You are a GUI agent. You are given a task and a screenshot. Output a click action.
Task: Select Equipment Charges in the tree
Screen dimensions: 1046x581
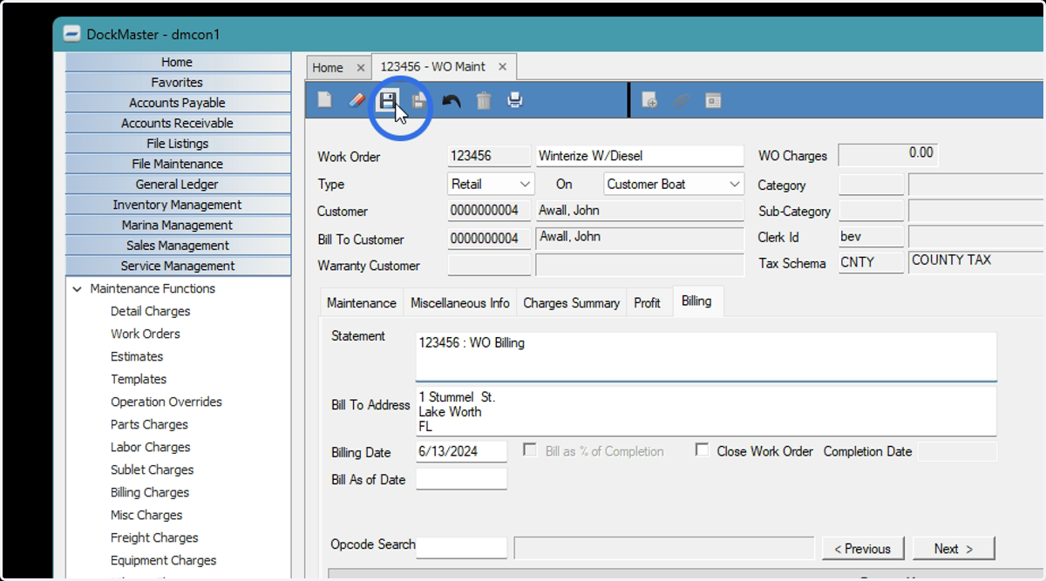click(x=164, y=560)
